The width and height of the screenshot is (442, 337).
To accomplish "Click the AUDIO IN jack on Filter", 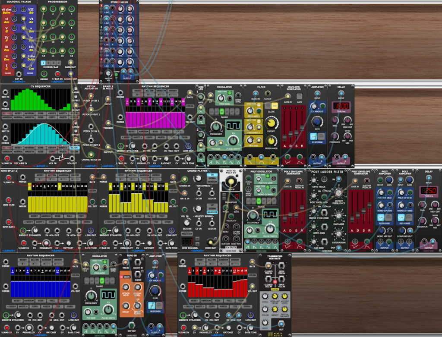I will point(255,93).
